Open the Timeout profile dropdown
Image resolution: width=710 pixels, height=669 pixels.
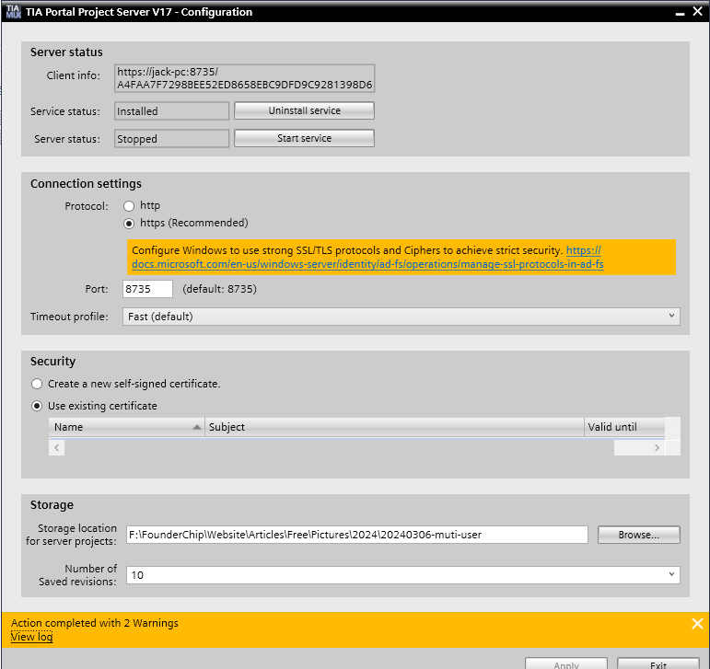[402, 317]
